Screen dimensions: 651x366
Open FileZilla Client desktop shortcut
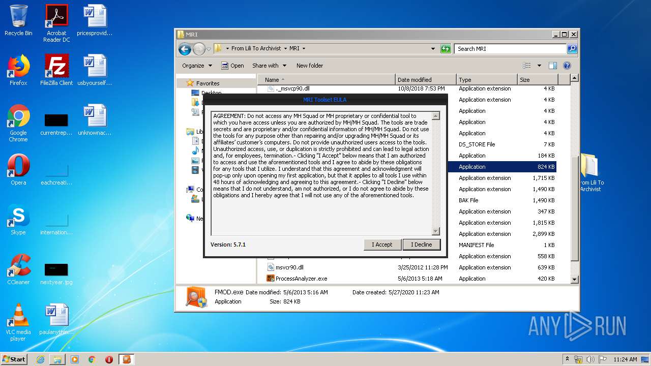coord(56,70)
